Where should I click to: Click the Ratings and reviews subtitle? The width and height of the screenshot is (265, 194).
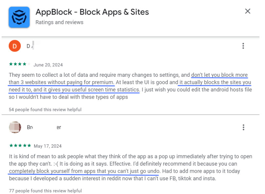tap(59, 22)
